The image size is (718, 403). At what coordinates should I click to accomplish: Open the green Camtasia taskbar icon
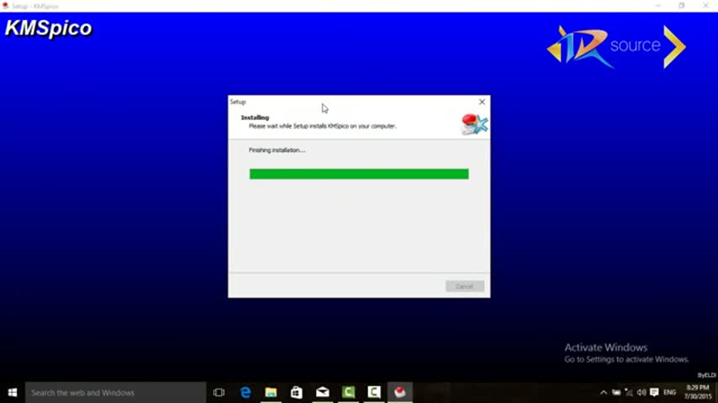pyautogui.click(x=348, y=392)
